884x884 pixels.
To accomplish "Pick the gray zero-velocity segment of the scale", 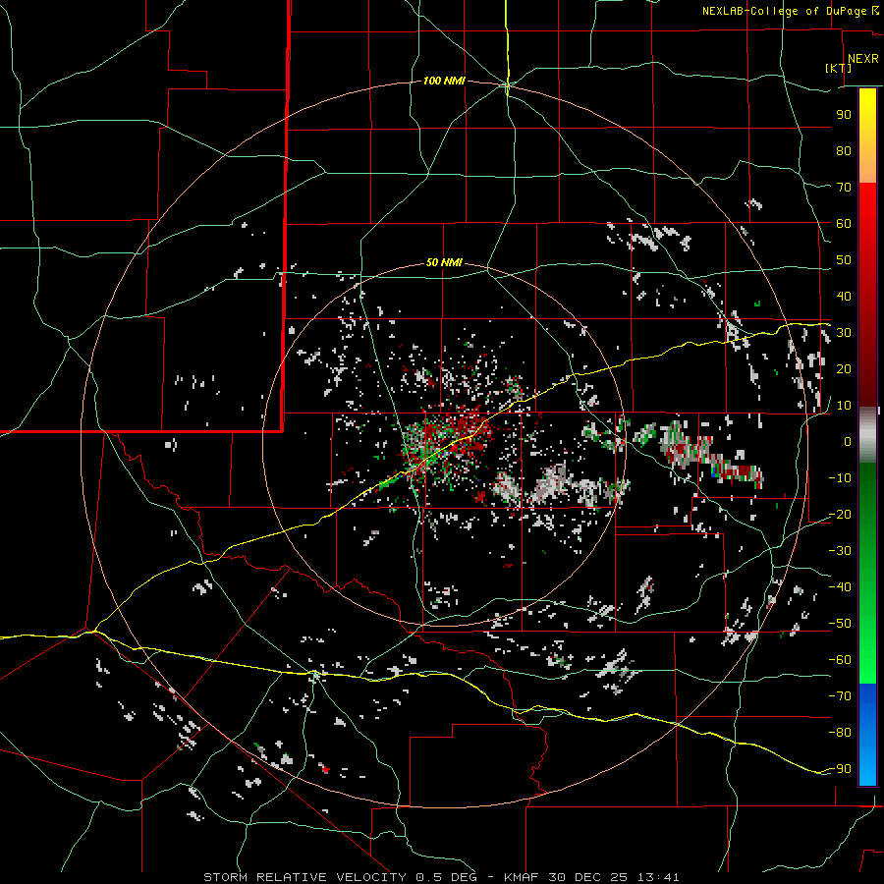I will (867, 434).
